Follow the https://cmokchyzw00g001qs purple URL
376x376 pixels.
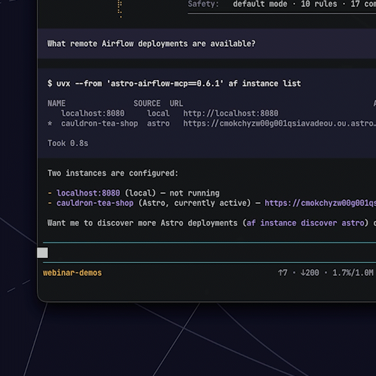tap(320, 203)
